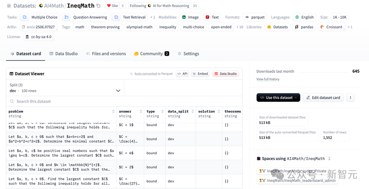Select the parquet format tag
Screen dimensions: 369x189
(254, 17)
